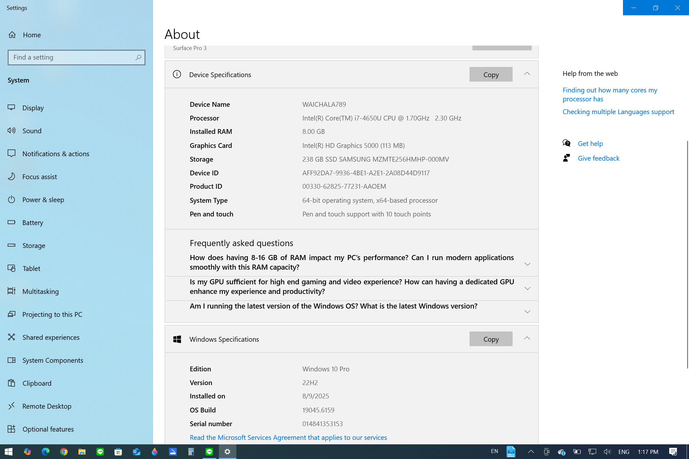Collapse the Windows Specifications section

coord(527,339)
